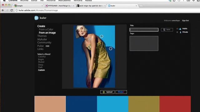Open the Mykuler page
This screenshot has width=200, height=112.
point(42,40)
